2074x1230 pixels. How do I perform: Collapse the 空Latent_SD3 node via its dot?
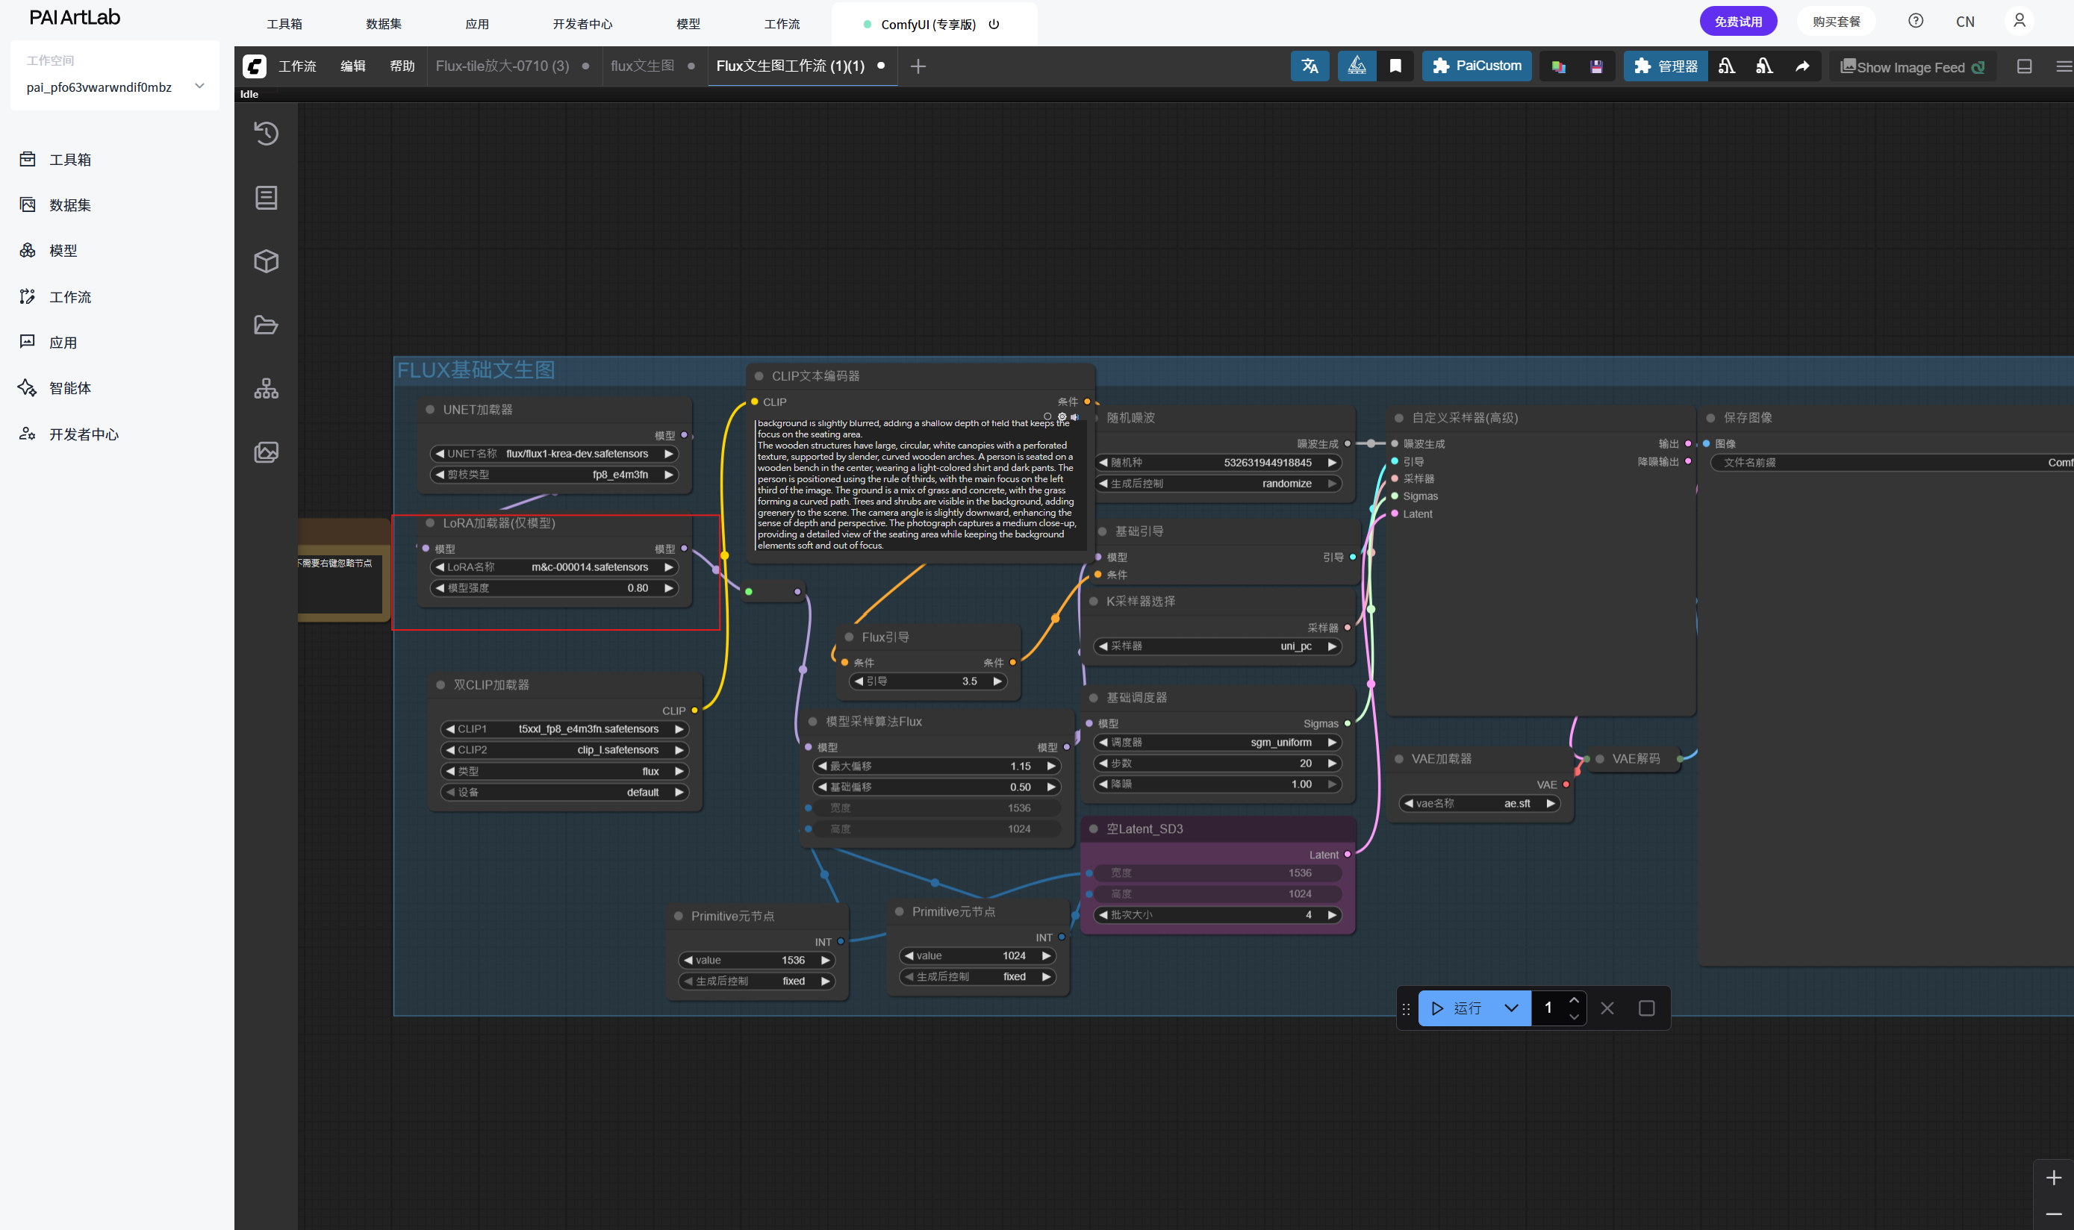tap(1092, 829)
